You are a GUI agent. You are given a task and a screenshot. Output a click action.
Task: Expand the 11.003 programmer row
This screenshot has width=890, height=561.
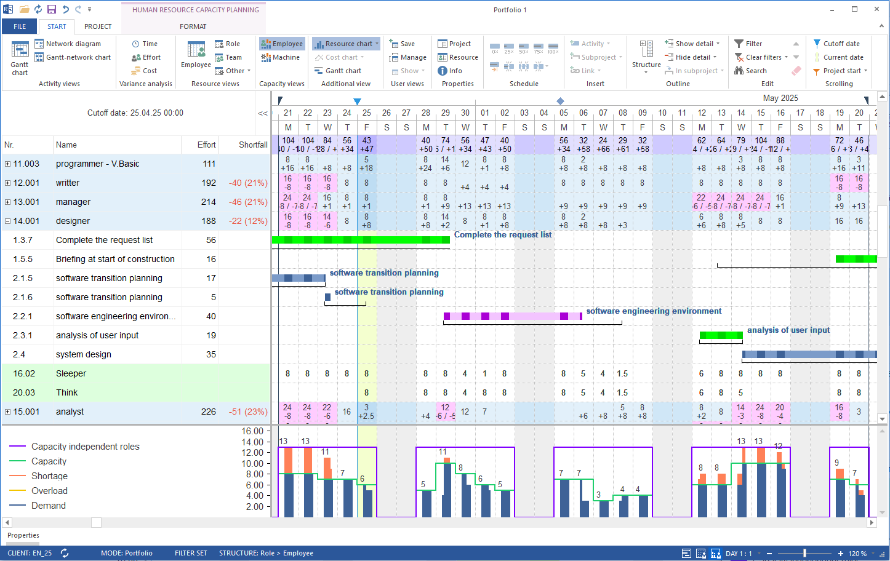tap(7, 164)
